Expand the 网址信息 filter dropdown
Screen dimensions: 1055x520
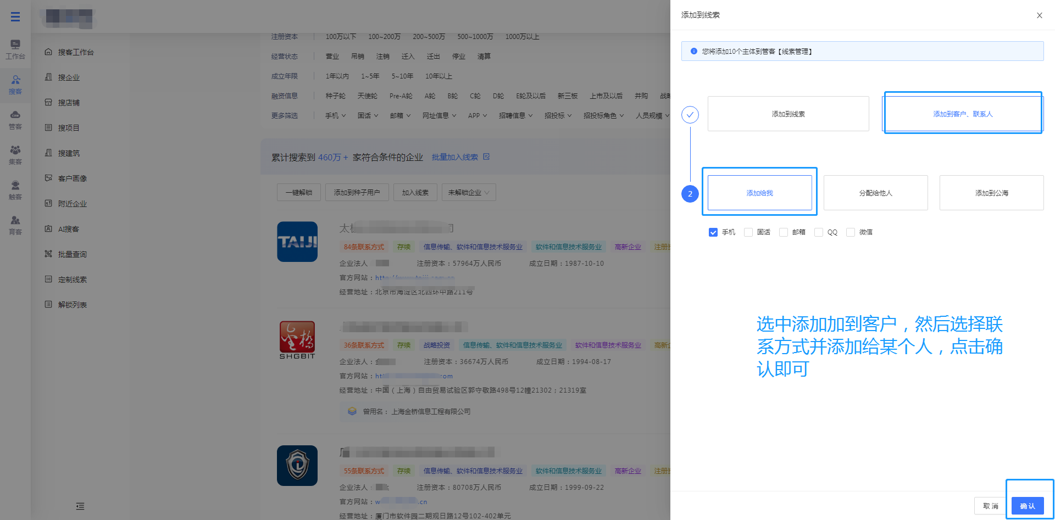pyautogui.click(x=439, y=116)
